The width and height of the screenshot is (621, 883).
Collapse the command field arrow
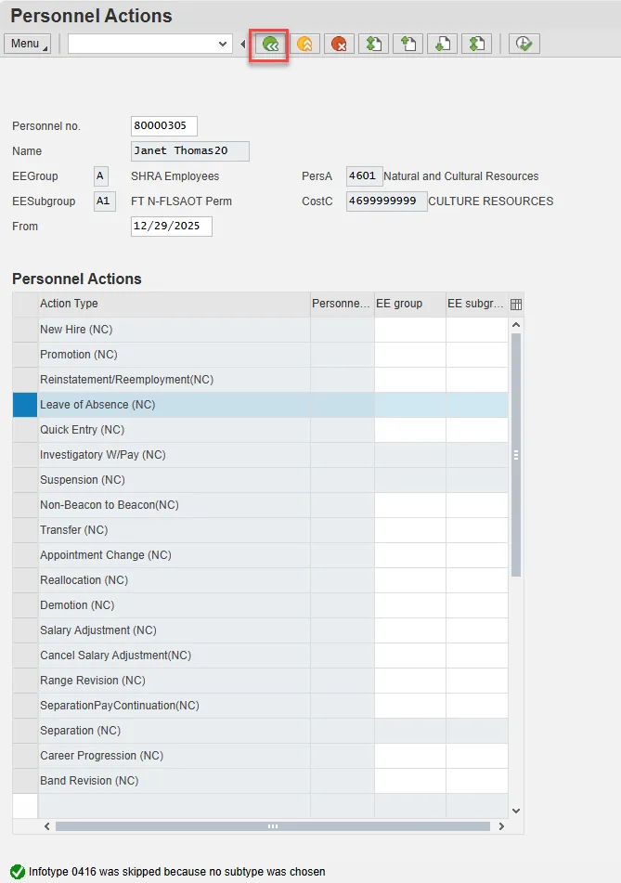pos(243,44)
